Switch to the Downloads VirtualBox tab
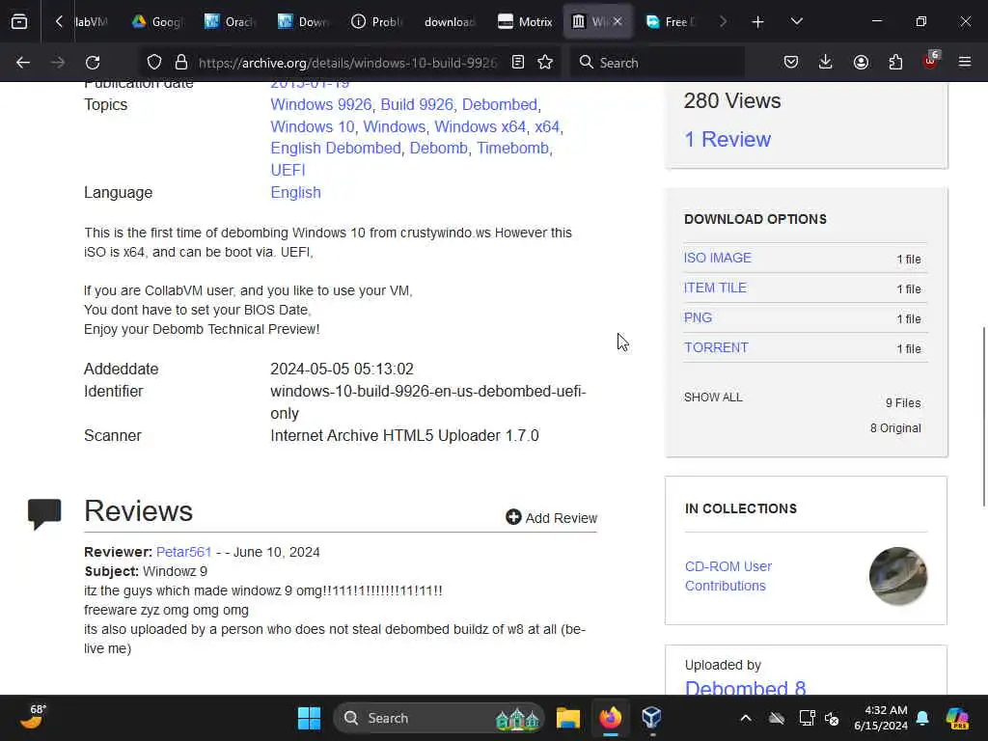This screenshot has width=988, height=741. tap(304, 22)
